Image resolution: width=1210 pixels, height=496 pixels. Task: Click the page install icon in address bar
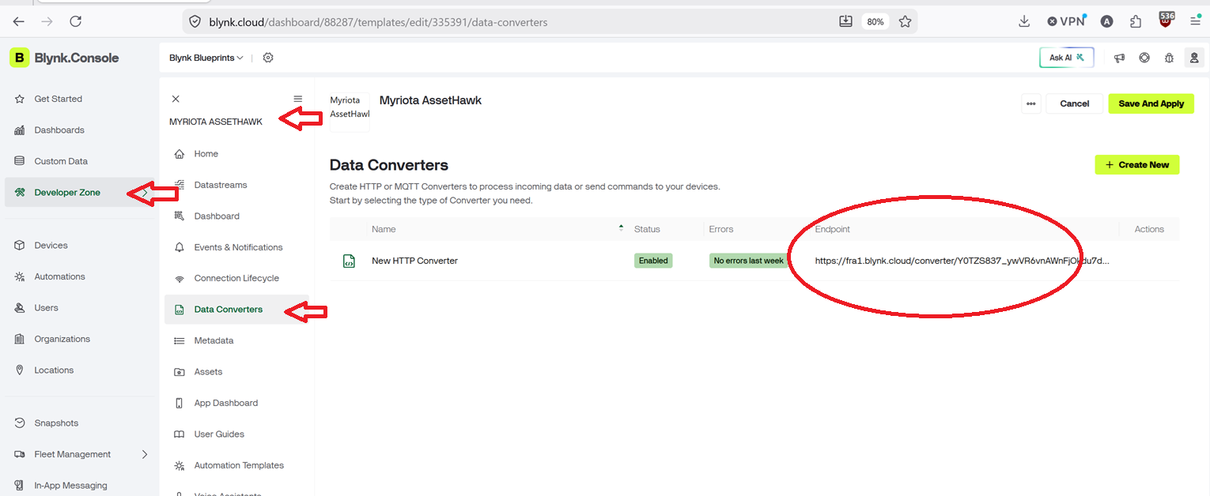pyautogui.click(x=845, y=22)
